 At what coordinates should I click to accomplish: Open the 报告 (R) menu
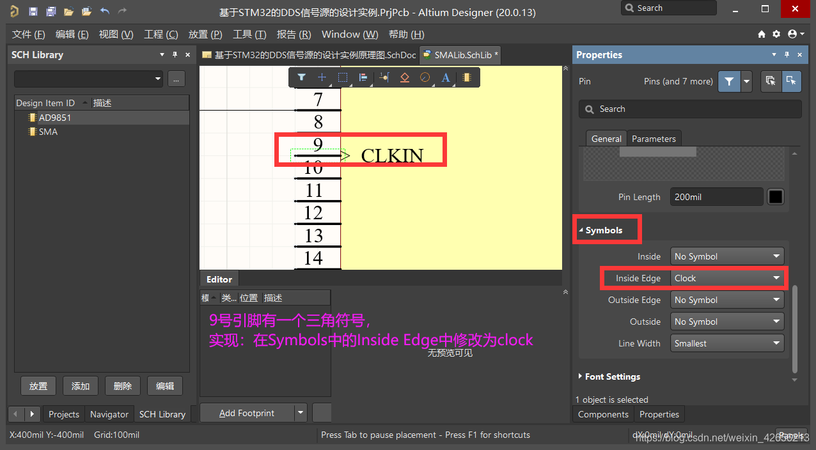click(x=294, y=34)
